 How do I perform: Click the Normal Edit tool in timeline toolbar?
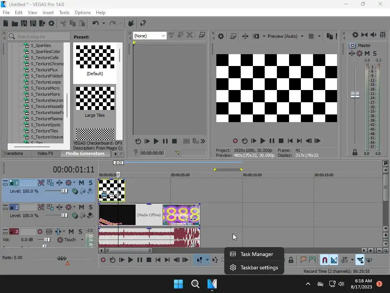[200, 260]
